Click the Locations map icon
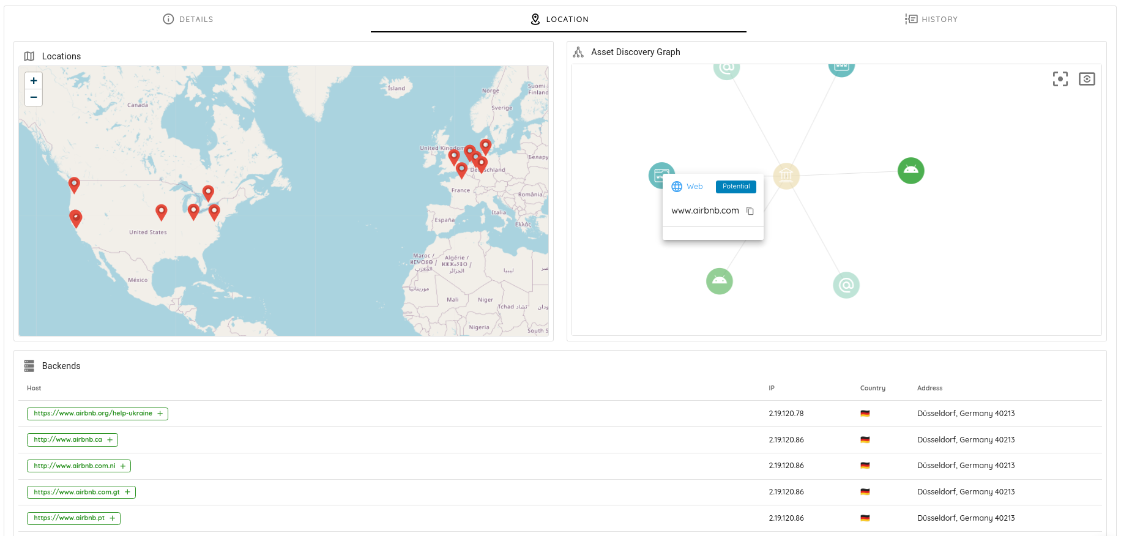This screenshot has width=1121, height=536. point(29,56)
